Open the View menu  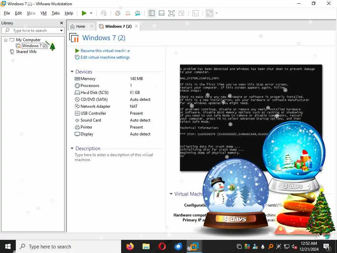[31, 13]
